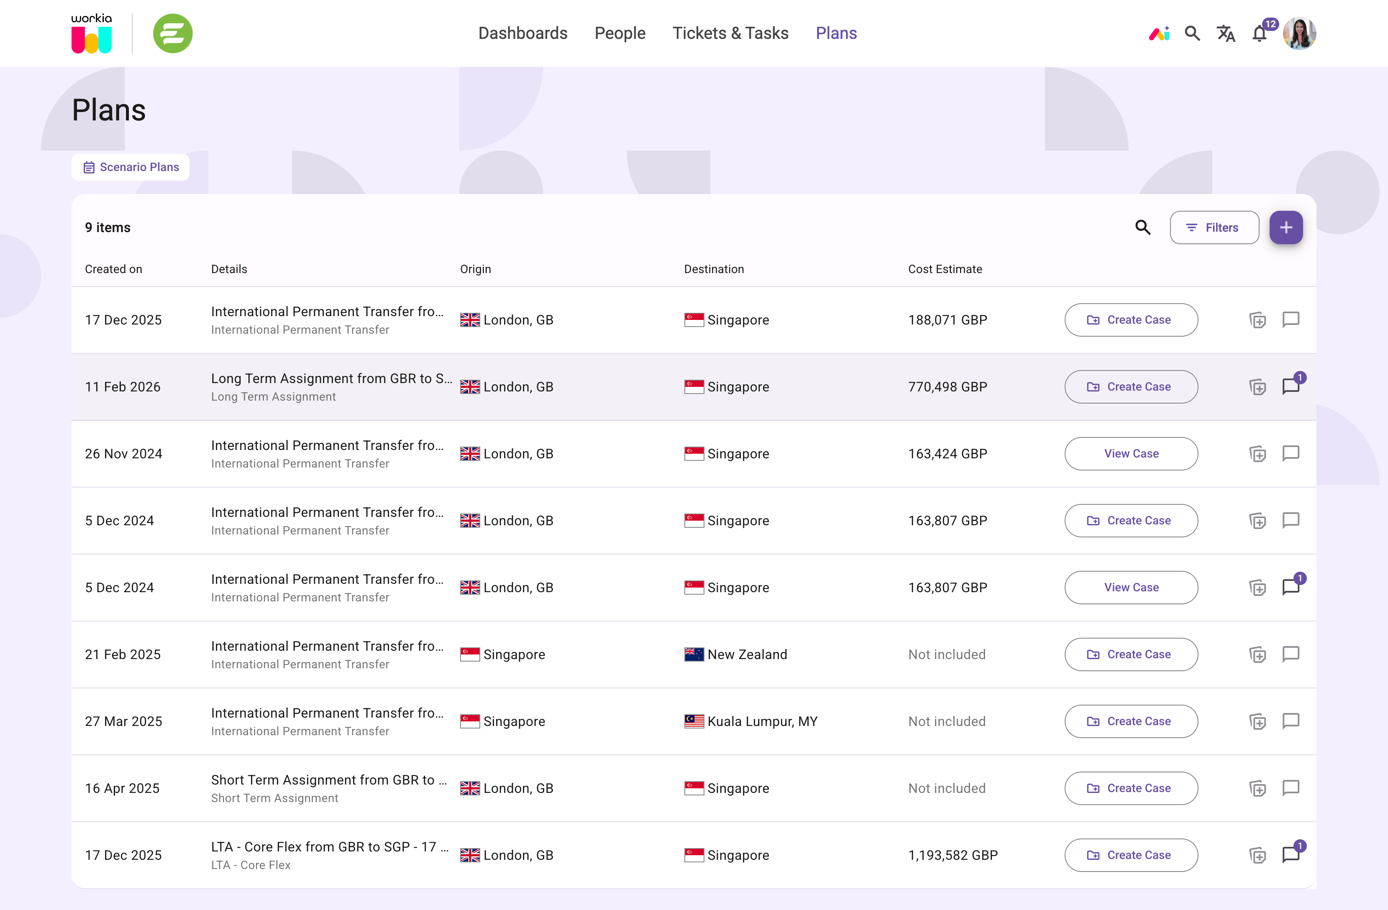Open the People section
This screenshot has height=910, width=1388.
coord(620,33)
